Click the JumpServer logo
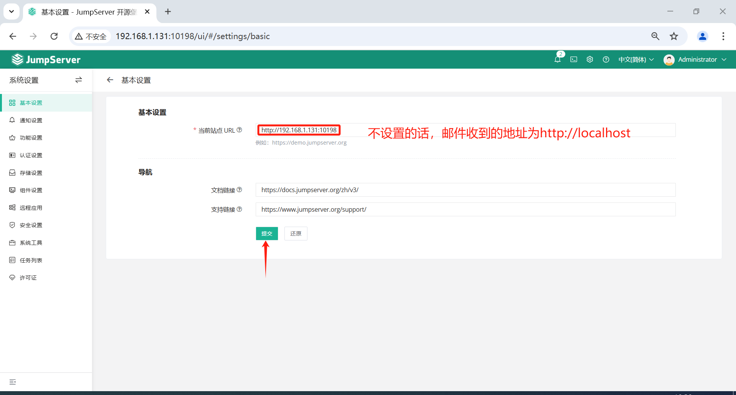 tap(46, 59)
